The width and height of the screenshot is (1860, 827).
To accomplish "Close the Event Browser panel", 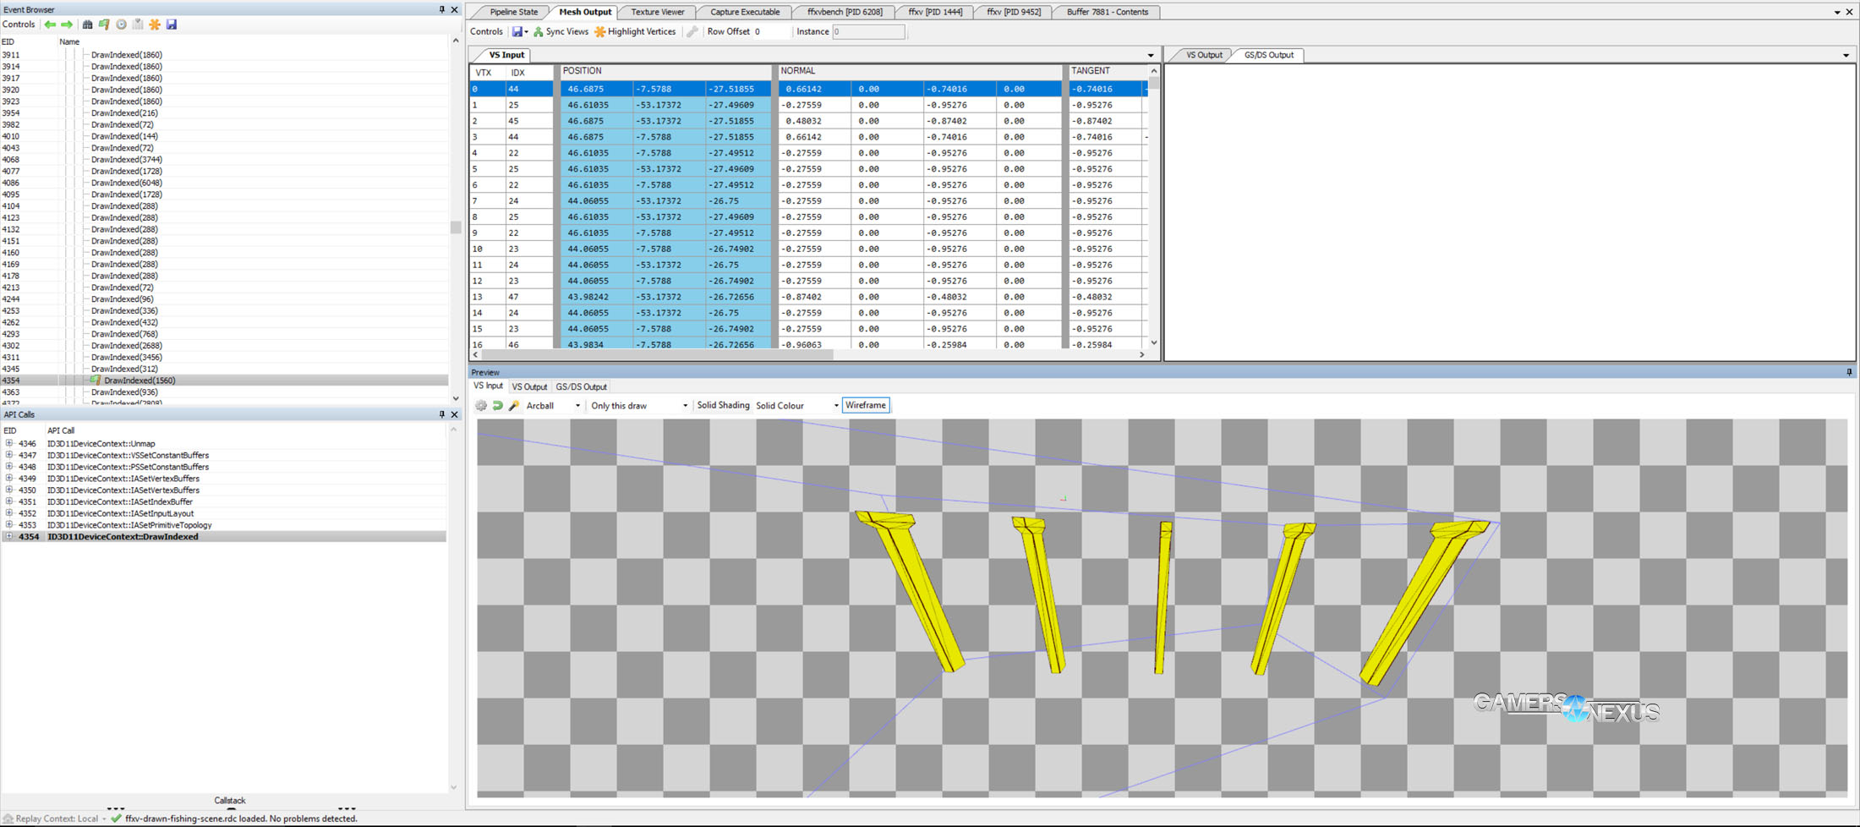I will (x=455, y=9).
